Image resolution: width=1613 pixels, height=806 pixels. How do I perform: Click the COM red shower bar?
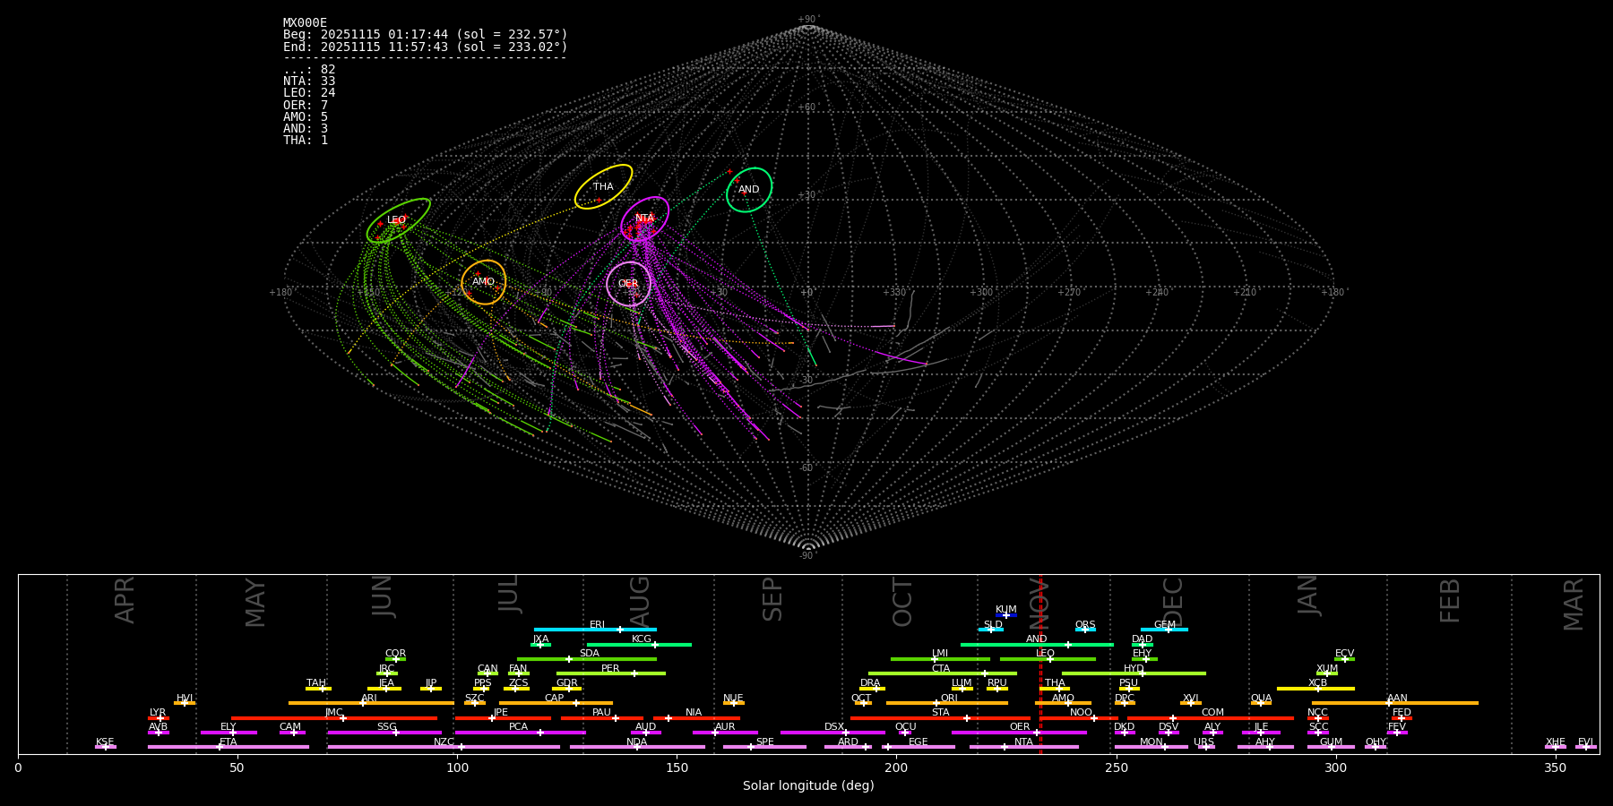(x=1212, y=718)
